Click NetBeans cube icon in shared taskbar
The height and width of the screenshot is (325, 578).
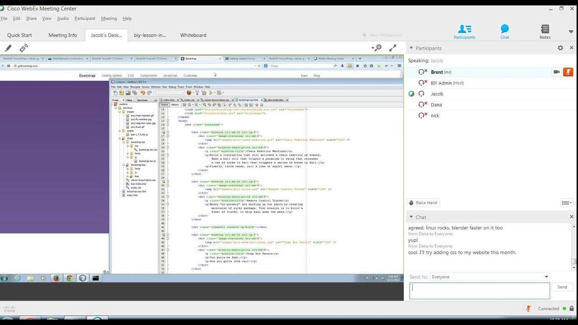(83, 278)
